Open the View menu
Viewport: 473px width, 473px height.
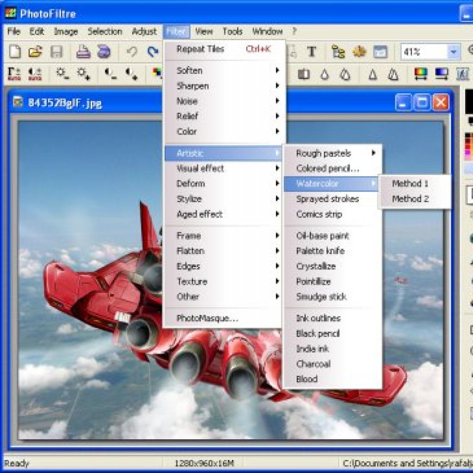[x=204, y=31]
